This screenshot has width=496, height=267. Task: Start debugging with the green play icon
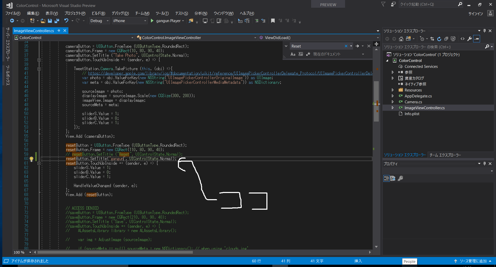point(152,21)
